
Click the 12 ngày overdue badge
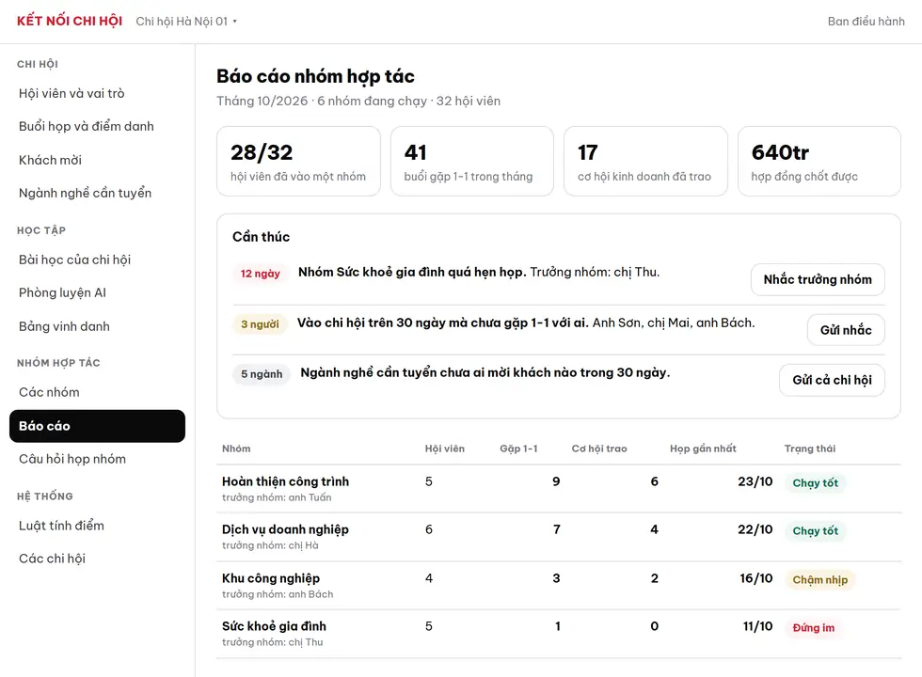(260, 274)
